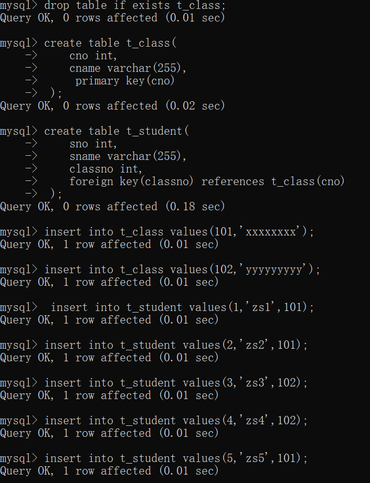Click 'cname varchar(255),' line
This screenshot has width=370, height=483.
click(x=128, y=68)
